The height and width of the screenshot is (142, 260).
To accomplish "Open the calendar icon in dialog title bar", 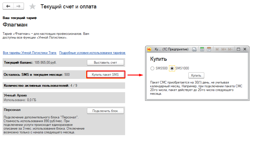I will point(209,49).
